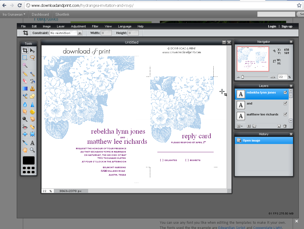The height and width of the screenshot is (229, 304).
Task: Select the Colorpicker eyedropper tool
Action: point(25,143)
